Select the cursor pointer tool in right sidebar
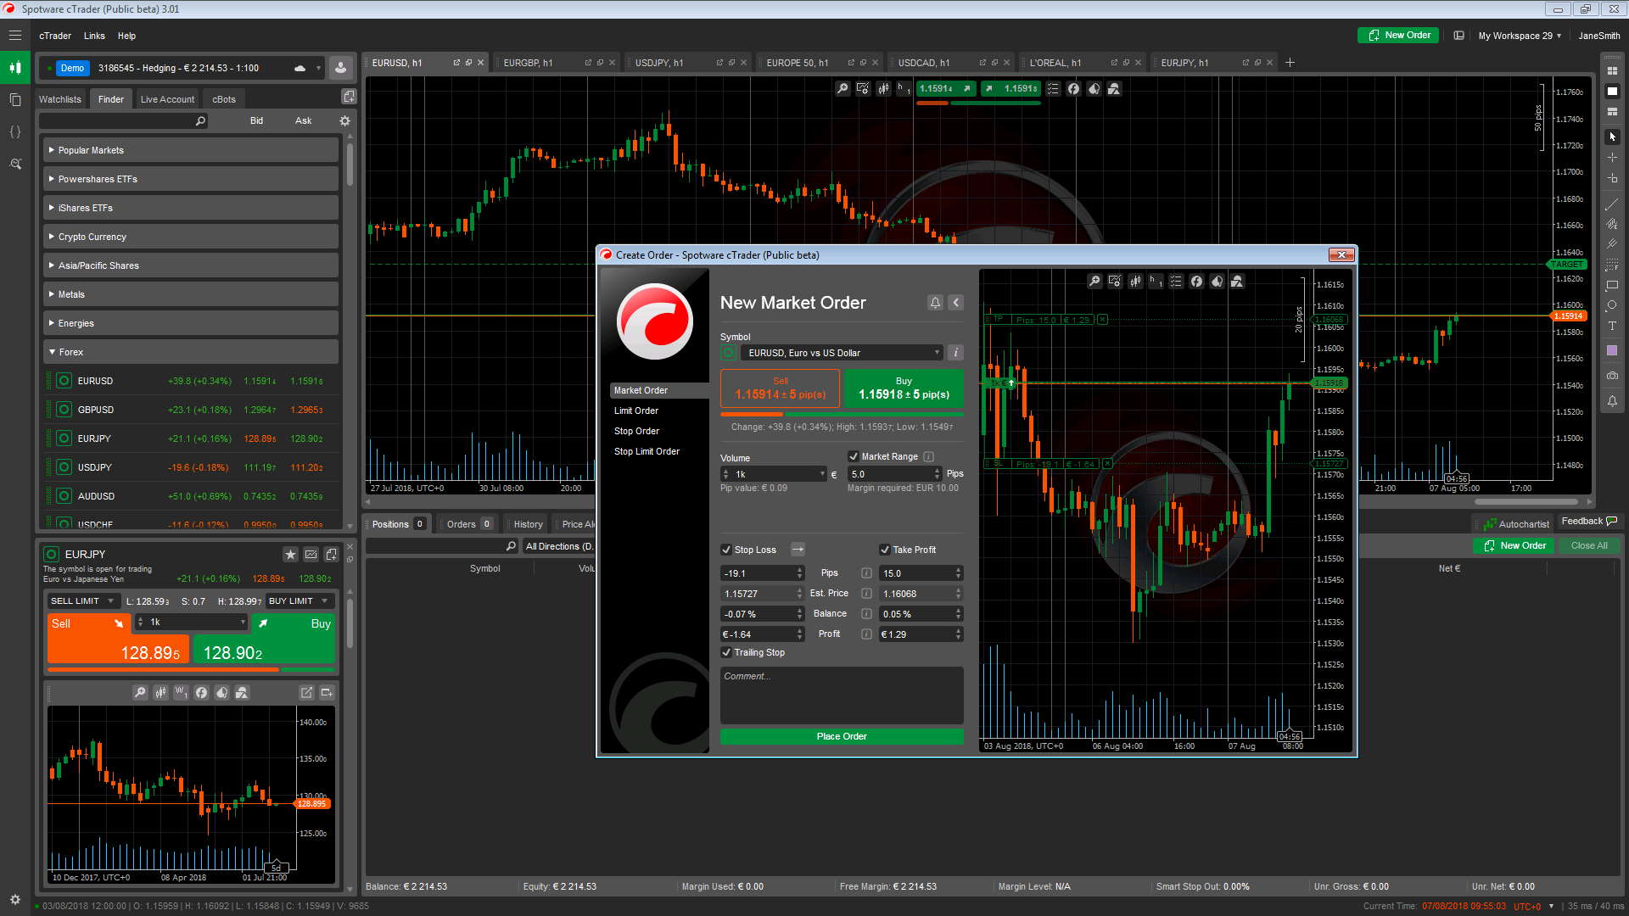 [1612, 137]
